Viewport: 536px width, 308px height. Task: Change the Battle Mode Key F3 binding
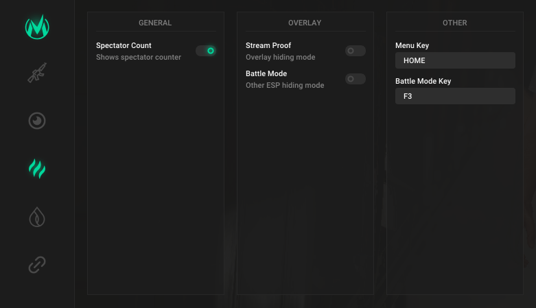coord(455,97)
